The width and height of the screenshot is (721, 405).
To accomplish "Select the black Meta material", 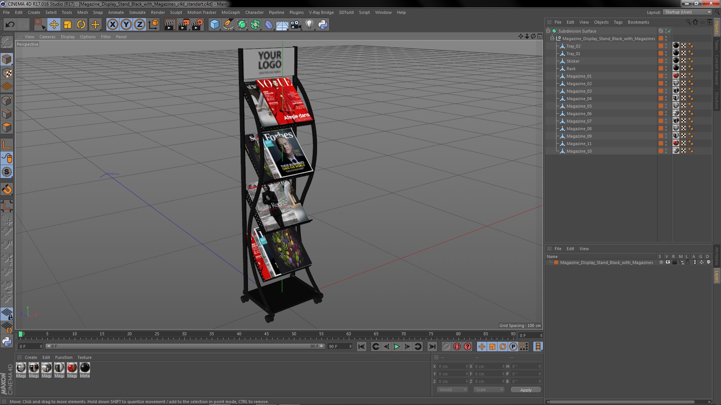I will (x=85, y=370).
